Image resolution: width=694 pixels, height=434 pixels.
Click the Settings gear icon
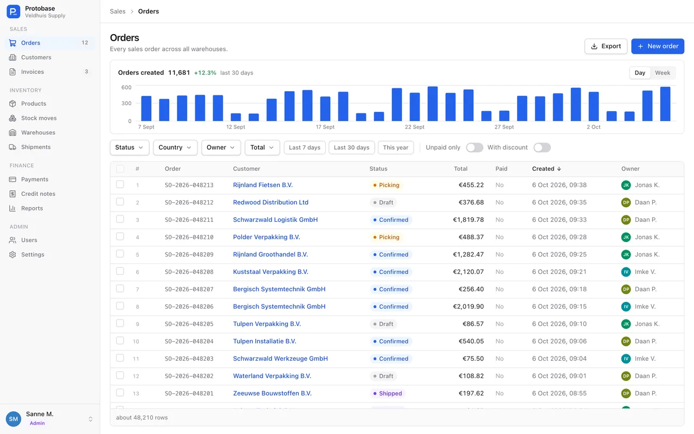click(12, 254)
